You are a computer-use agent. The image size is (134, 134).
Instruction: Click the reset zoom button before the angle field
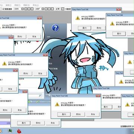pyautogui.click(x=32, y=9)
